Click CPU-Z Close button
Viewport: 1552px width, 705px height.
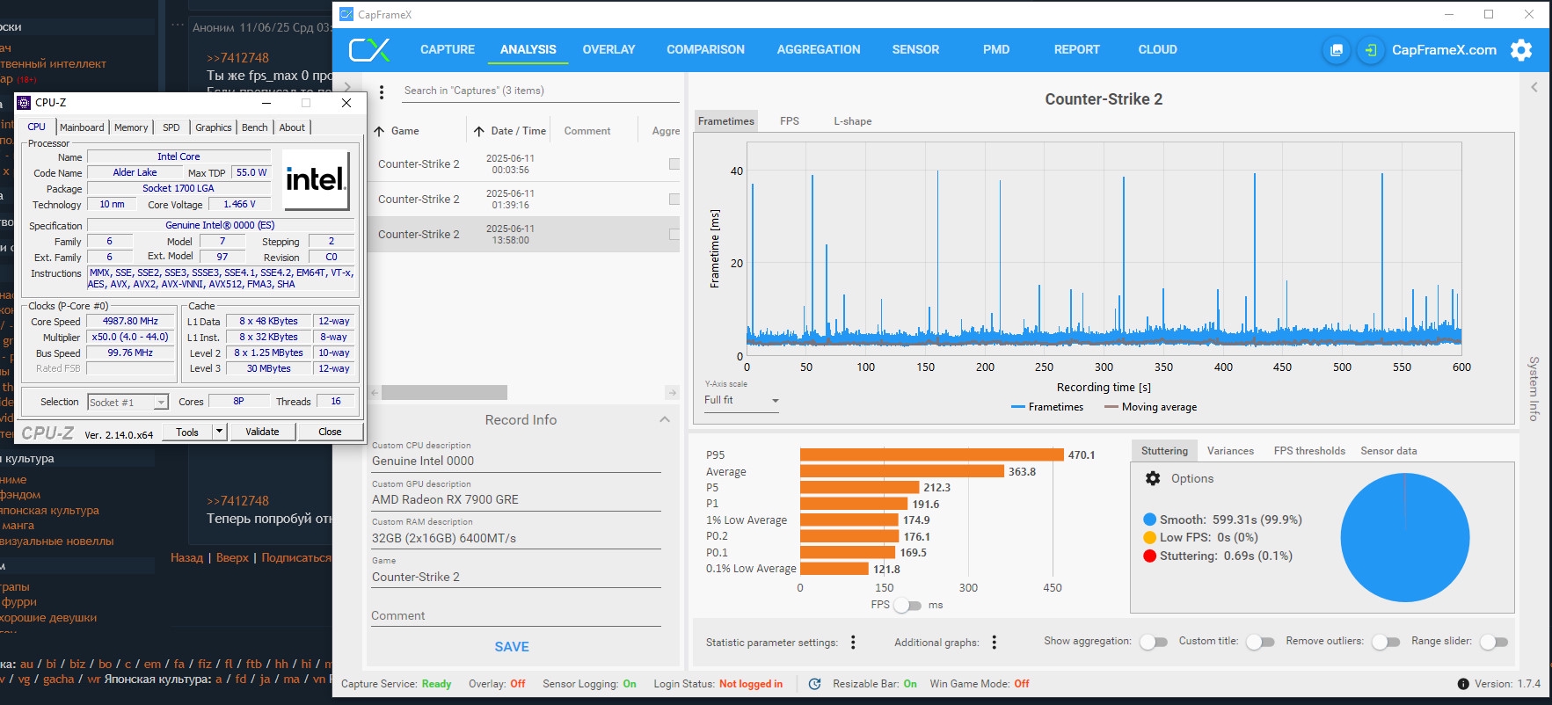pyautogui.click(x=330, y=432)
